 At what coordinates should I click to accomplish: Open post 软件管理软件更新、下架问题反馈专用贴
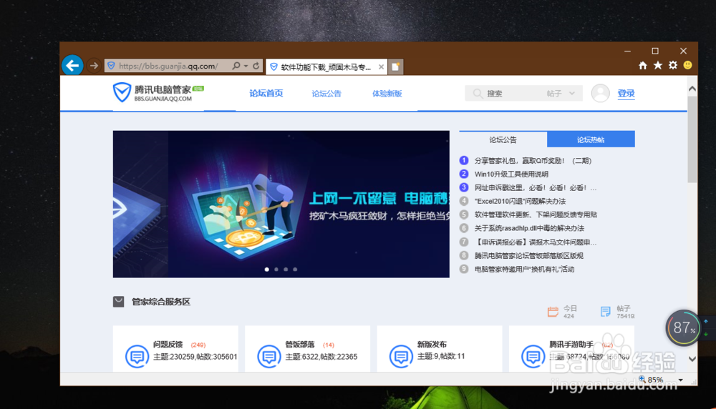[x=536, y=215]
